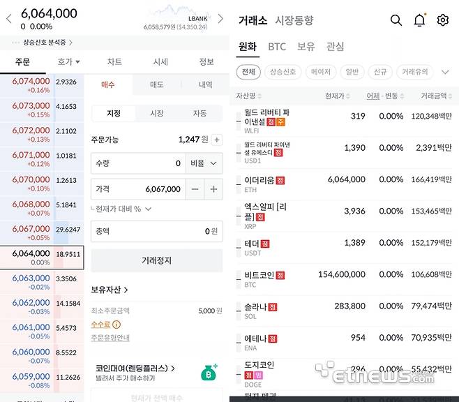
Task: Toggle the 메이저 filter chip
Action: 321,72
